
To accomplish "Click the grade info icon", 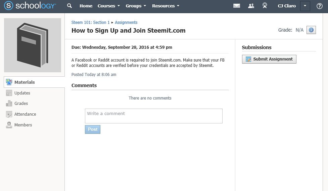I will [x=311, y=30].
